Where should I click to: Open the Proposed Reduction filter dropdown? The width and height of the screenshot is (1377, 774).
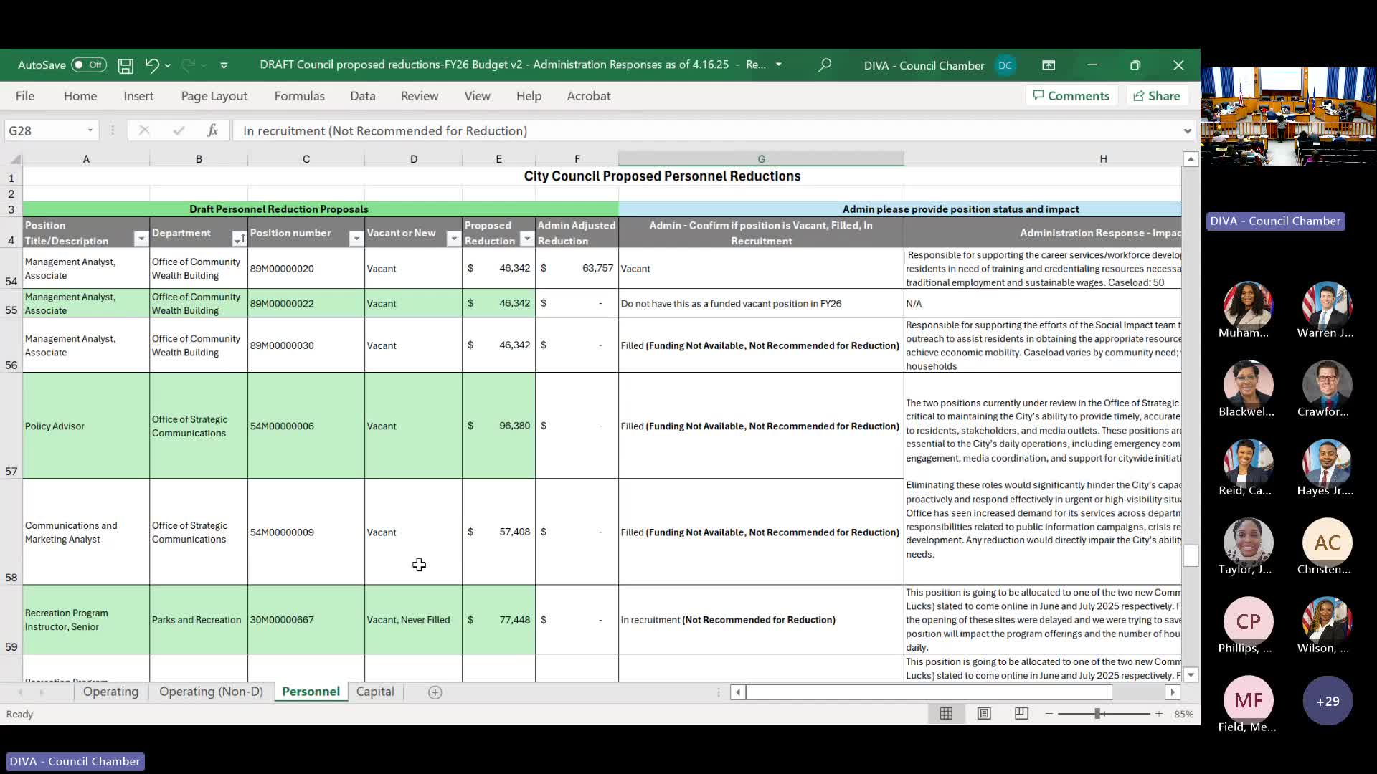526,239
